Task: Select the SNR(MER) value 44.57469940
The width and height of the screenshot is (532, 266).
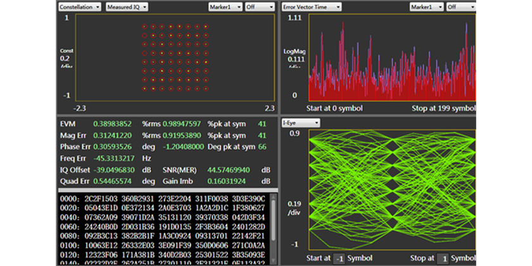Action: (x=228, y=170)
